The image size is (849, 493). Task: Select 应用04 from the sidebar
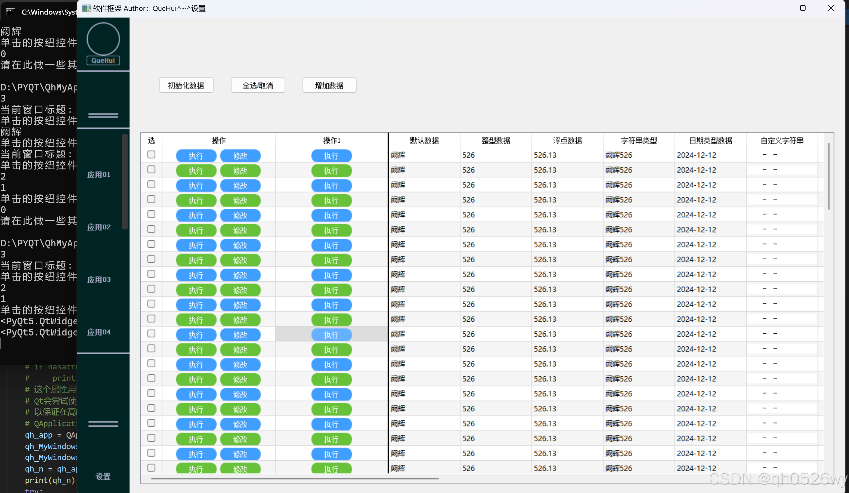click(x=99, y=332)
